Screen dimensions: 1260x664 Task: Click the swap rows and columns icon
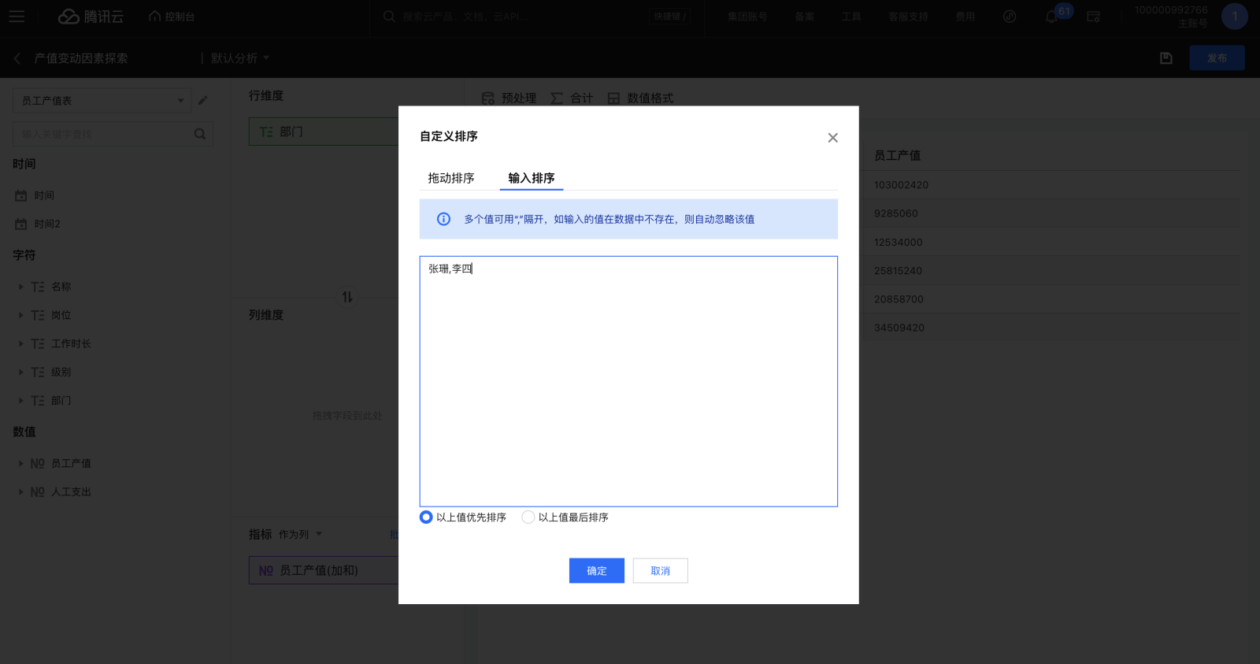pyautogui.click(x=347, y=297)
